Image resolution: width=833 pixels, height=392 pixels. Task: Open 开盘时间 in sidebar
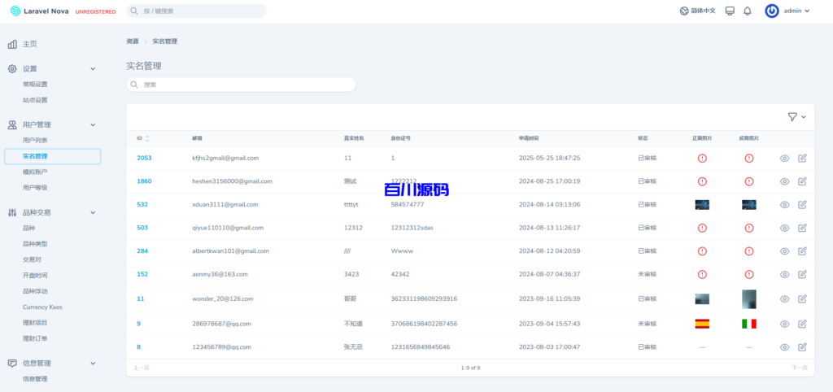[35, 275]
